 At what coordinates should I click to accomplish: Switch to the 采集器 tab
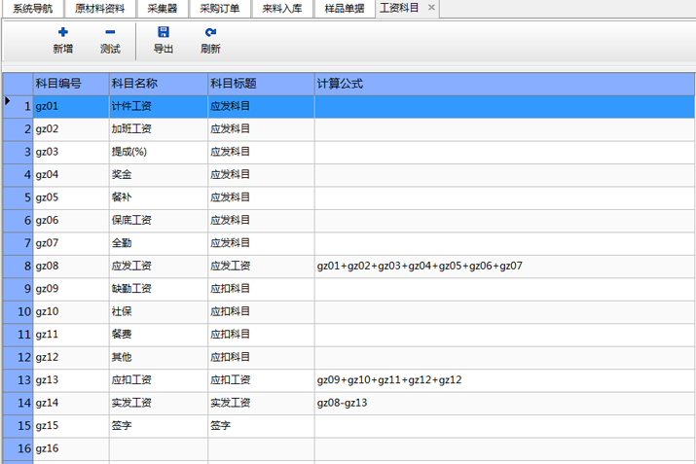(x=163, y=9)
